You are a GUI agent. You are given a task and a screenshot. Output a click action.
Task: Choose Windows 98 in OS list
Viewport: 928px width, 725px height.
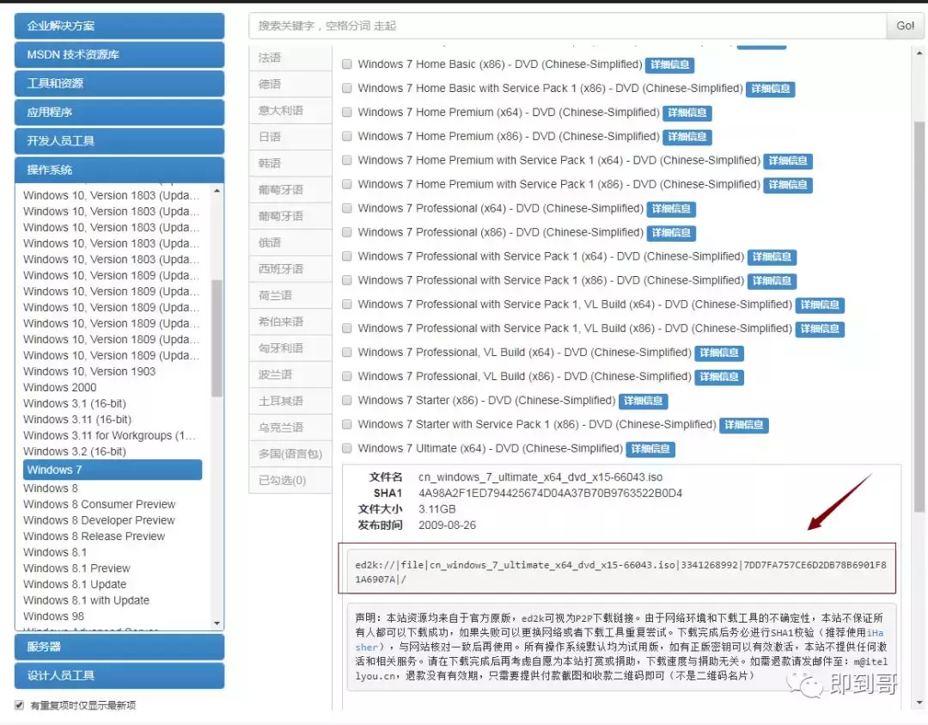pos(54,616)
